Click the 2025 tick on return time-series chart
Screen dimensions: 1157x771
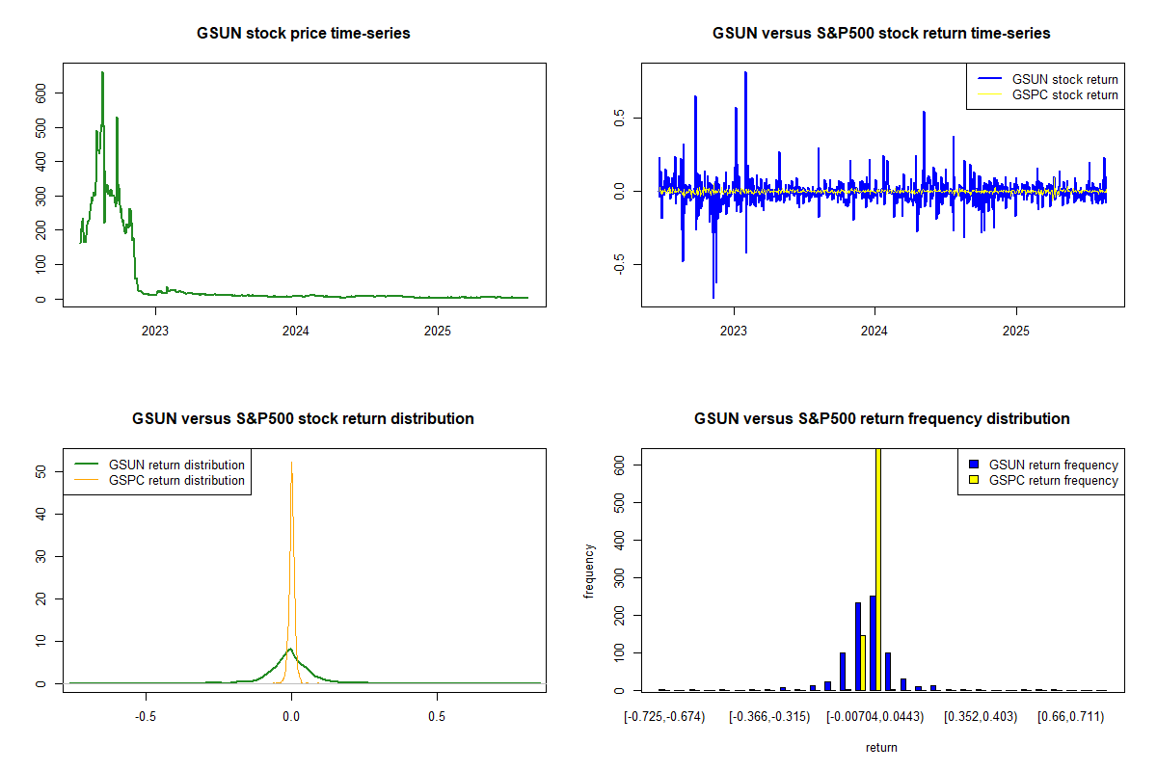(1016, 326)
